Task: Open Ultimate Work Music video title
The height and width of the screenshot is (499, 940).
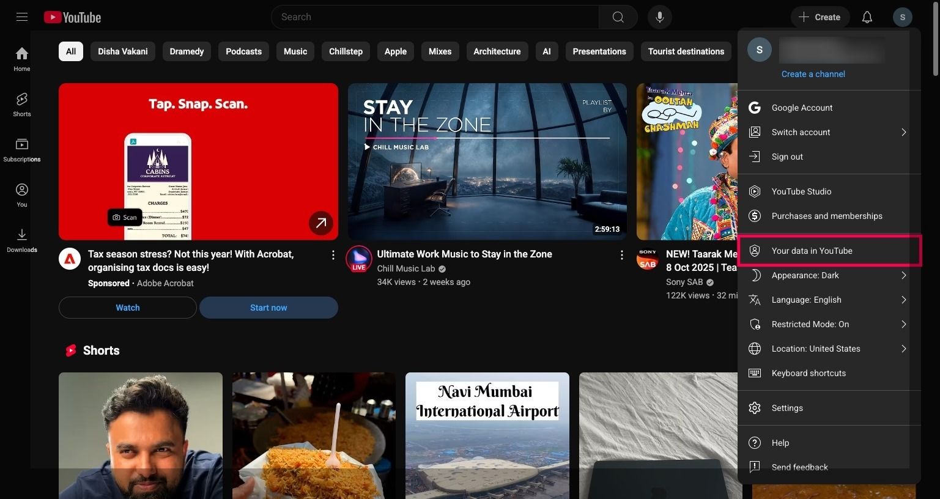Action: 465,254
